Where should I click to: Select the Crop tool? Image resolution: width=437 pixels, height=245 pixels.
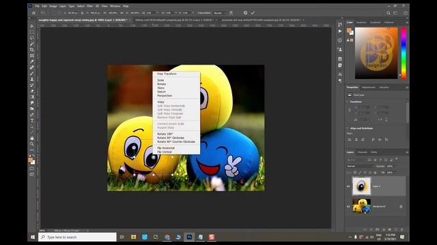pyautogui.click(x=32, y=50)
